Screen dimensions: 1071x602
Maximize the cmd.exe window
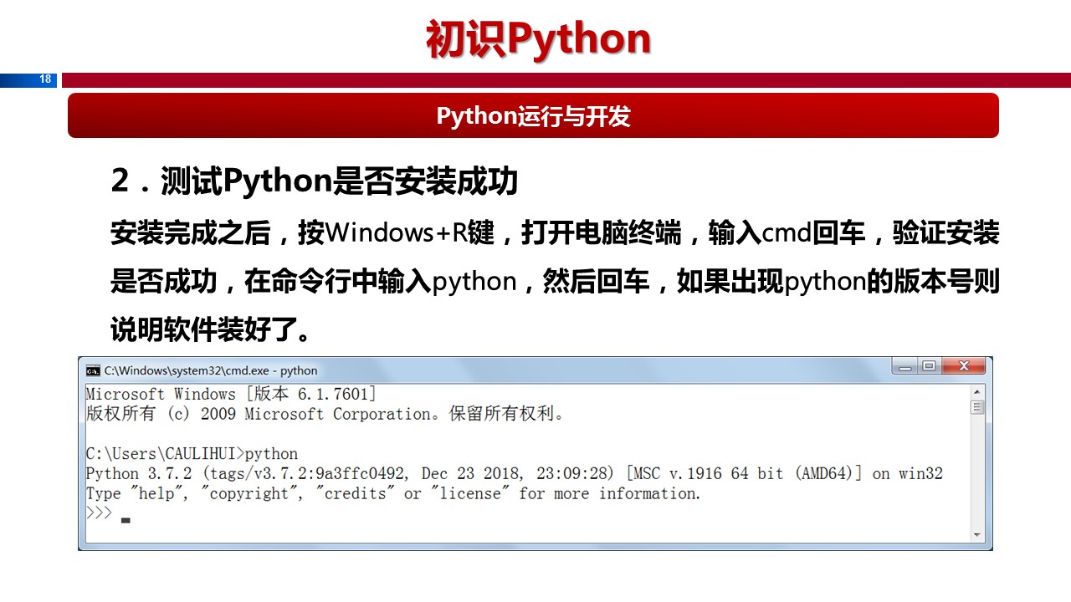pyautogui.click(x=929, y=366)
